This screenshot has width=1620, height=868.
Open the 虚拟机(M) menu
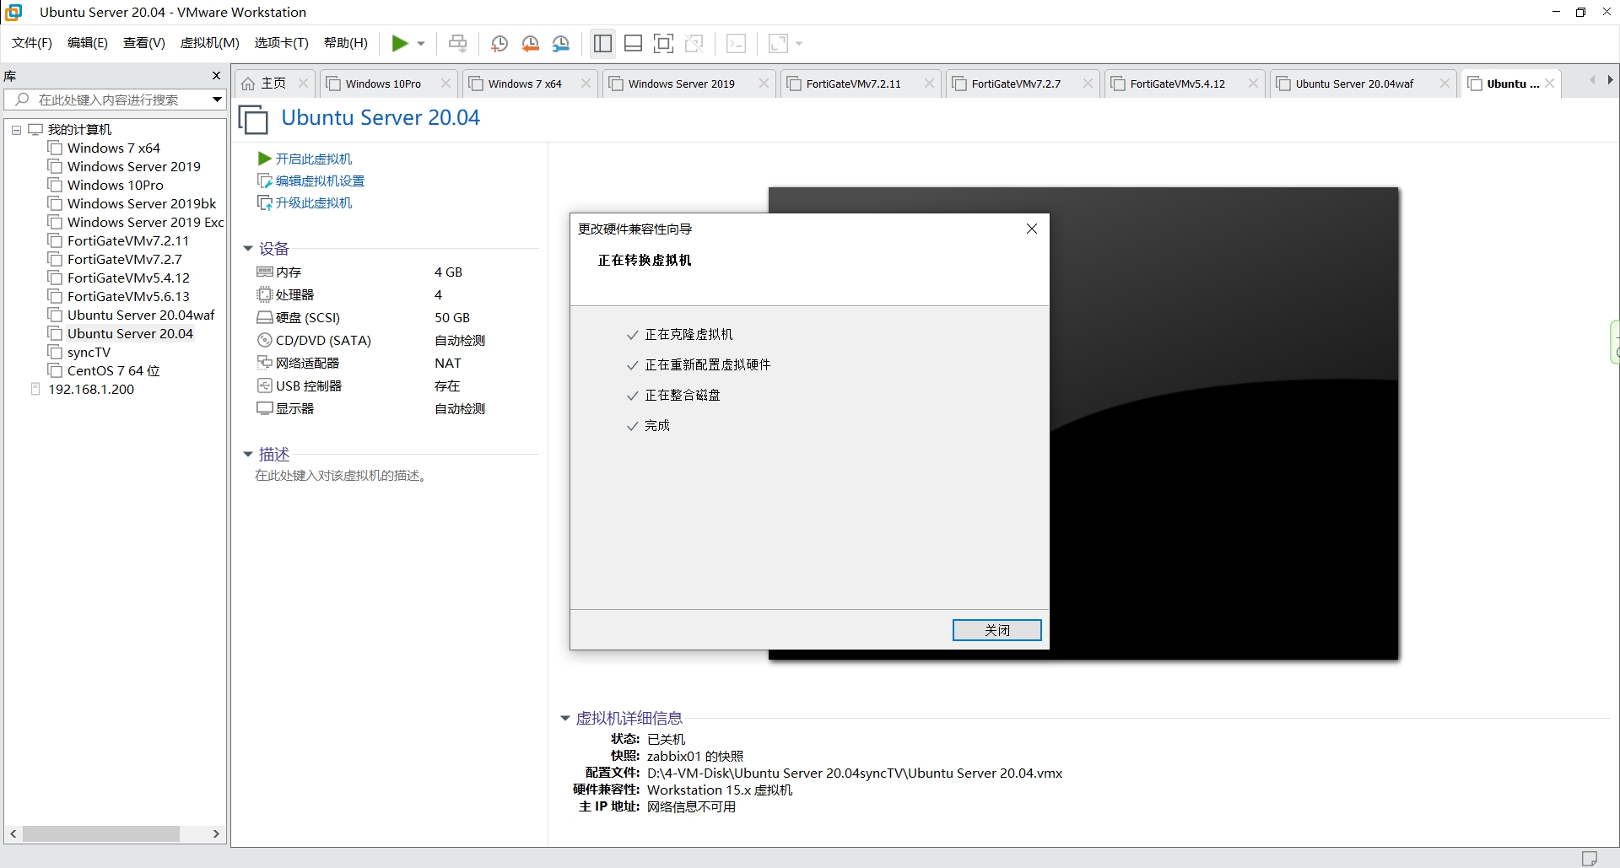point(209,43)
